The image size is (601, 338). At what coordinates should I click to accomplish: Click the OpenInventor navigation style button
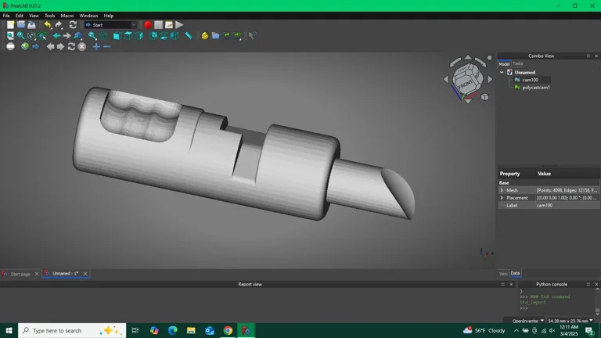[528, 321]
